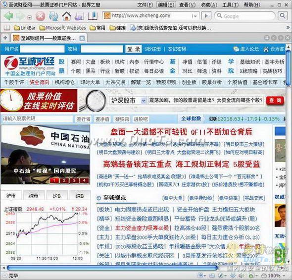Close the 至诚财经网 tab

[x=82, y=38]
